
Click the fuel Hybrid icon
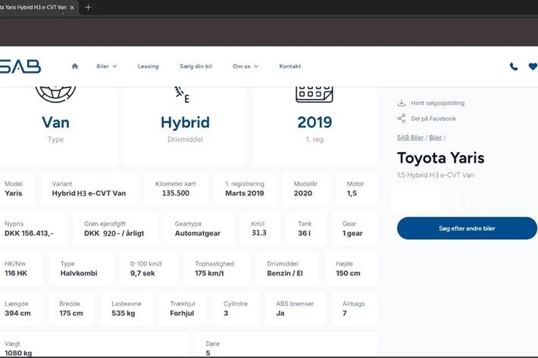182,95
